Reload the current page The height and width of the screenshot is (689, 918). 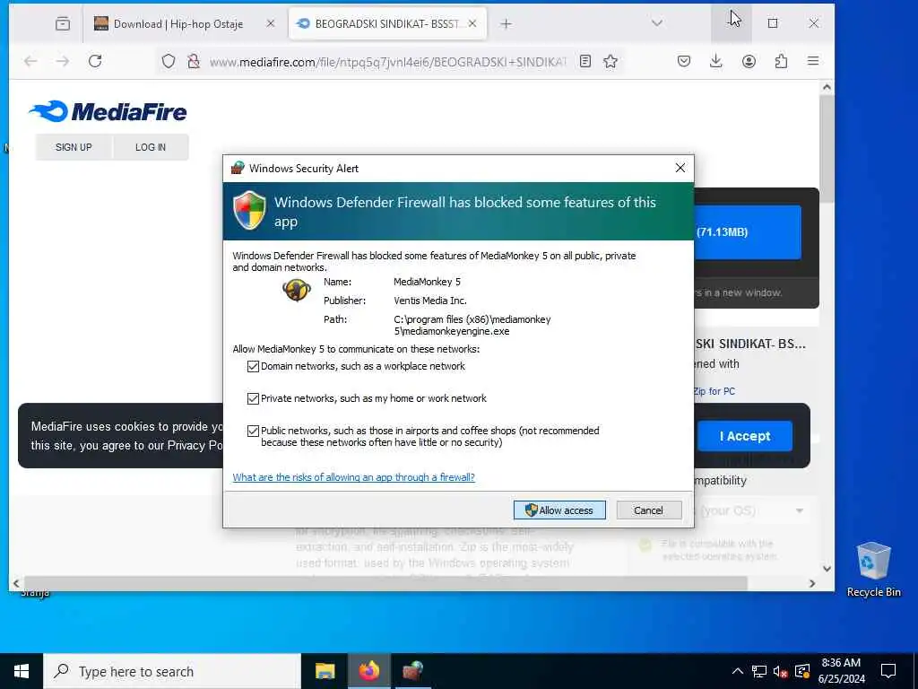tap(95, 61)
